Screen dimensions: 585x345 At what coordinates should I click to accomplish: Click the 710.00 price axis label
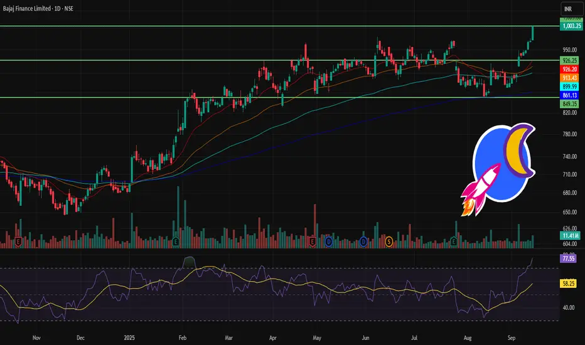[570, 174]
